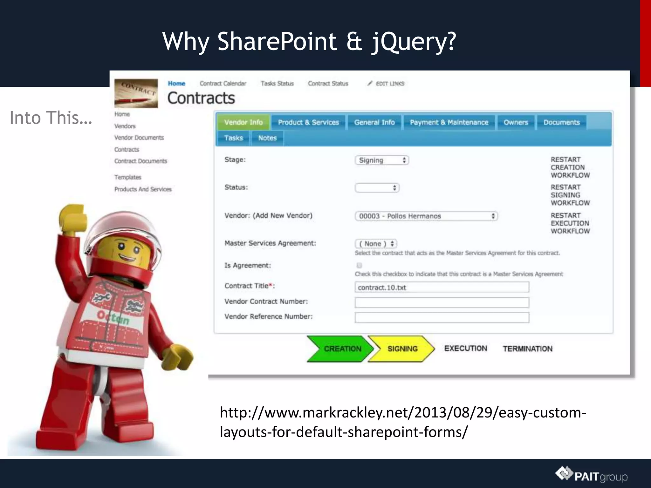Open Contract Status in top navigation
This screenshot has height=488, width=651.
(x=328, y=84)
